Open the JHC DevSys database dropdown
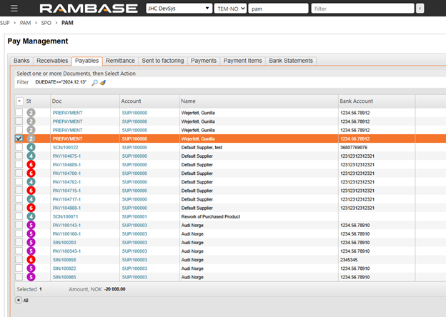Screen dimensions: 446x317 tap(177, 9)
